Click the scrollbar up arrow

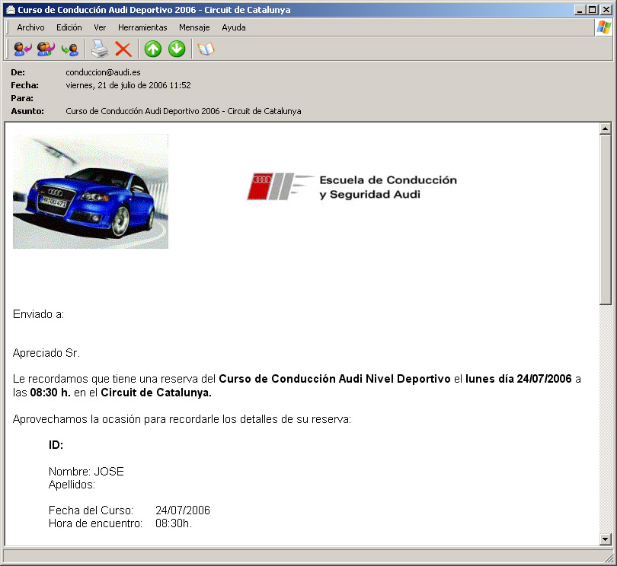pyautogui.click(x=606, y=129)
